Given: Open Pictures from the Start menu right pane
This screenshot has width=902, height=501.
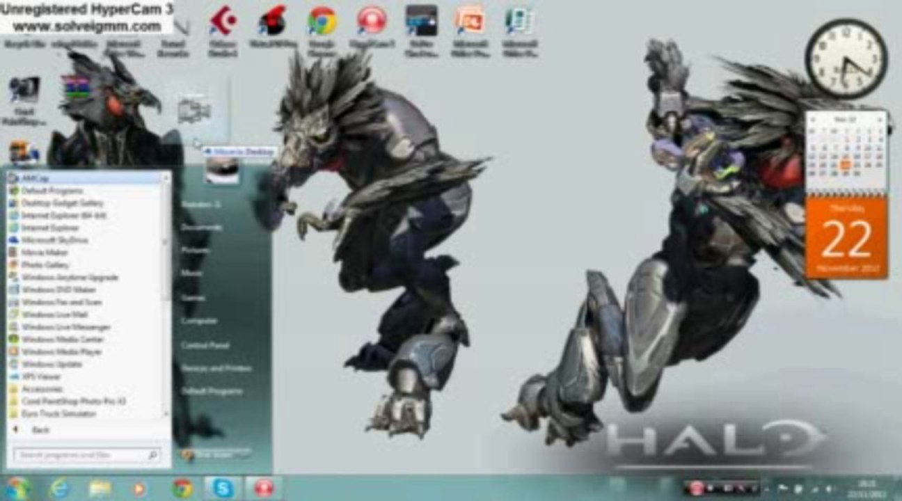Looking at the screenshot, I should point(196,250).
